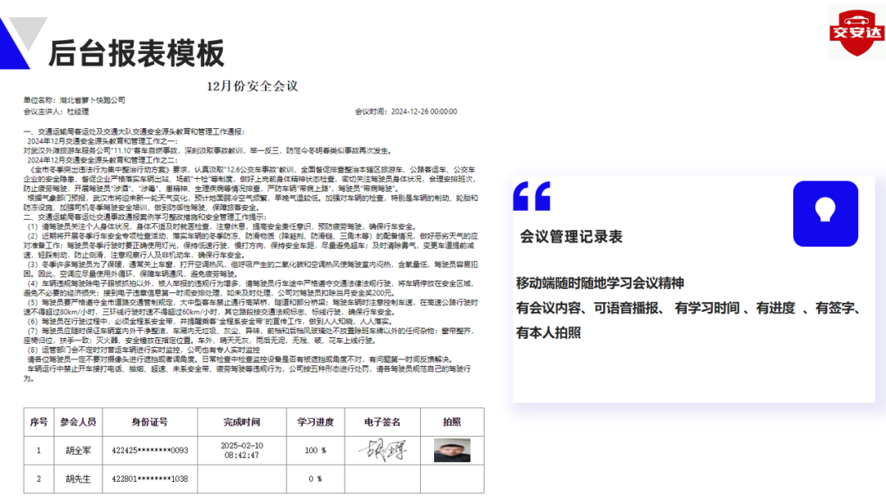Click the 后台报表模板 slide title
The height and width of the screenshot is (499, 886).
tap(136, 53)
